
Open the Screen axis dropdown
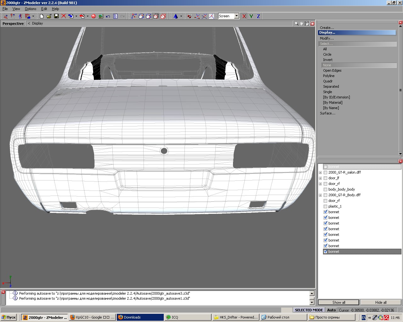pos(236,16)
